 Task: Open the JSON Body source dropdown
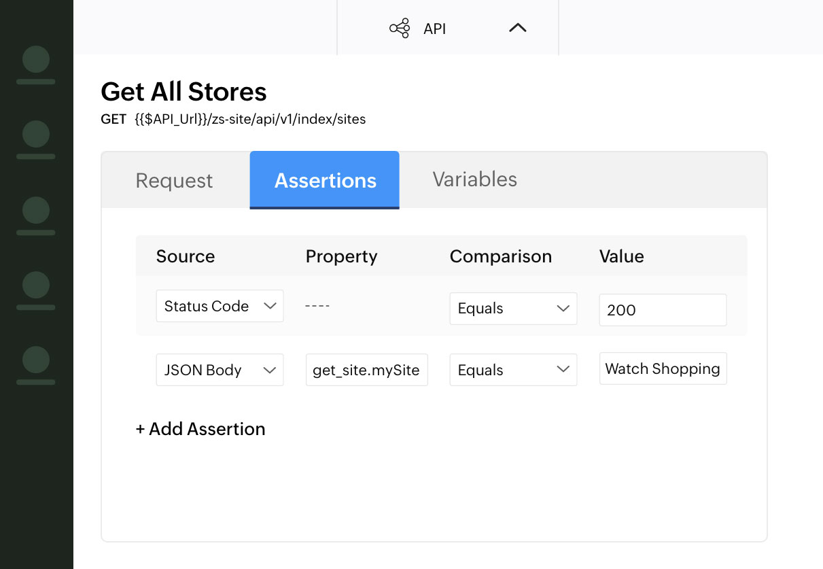click(x=220, y=370)
